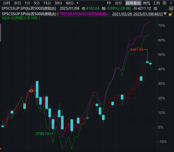Click the WP icon at right edge
The width and height of the screenshot is (174, 152).
(171, 9)
